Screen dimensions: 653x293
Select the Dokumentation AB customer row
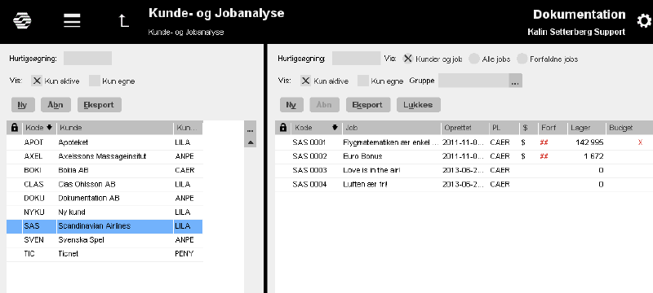pos(104,198)
